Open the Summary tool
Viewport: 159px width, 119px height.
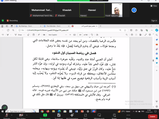[59, 116]
